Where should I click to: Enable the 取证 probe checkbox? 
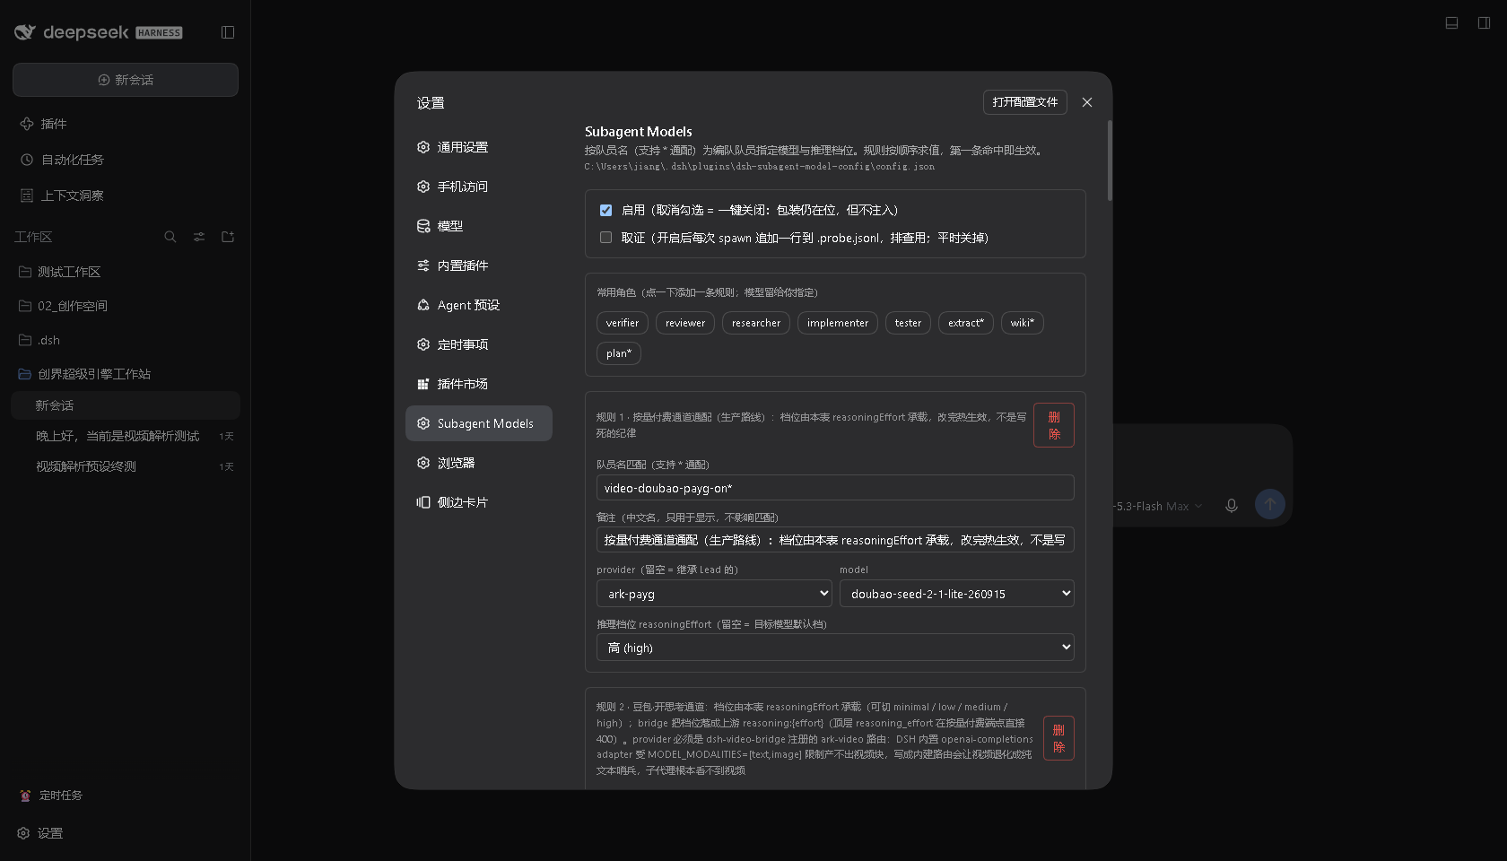click(x=605, y=238)
